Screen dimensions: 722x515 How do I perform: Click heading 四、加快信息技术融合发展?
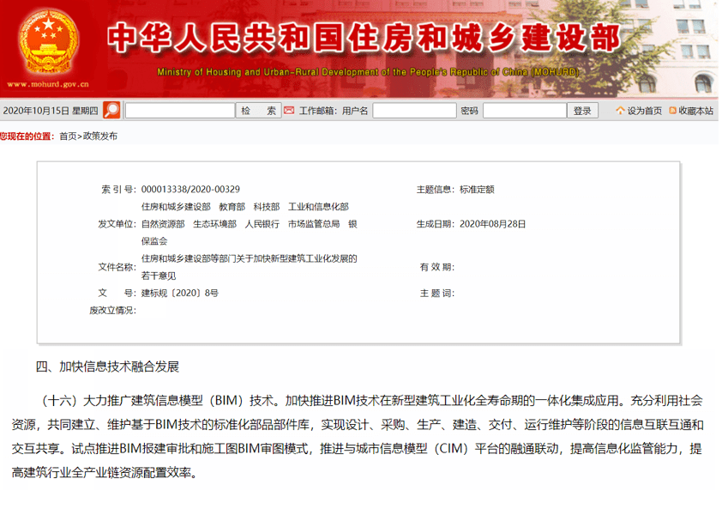click(107, 367)
